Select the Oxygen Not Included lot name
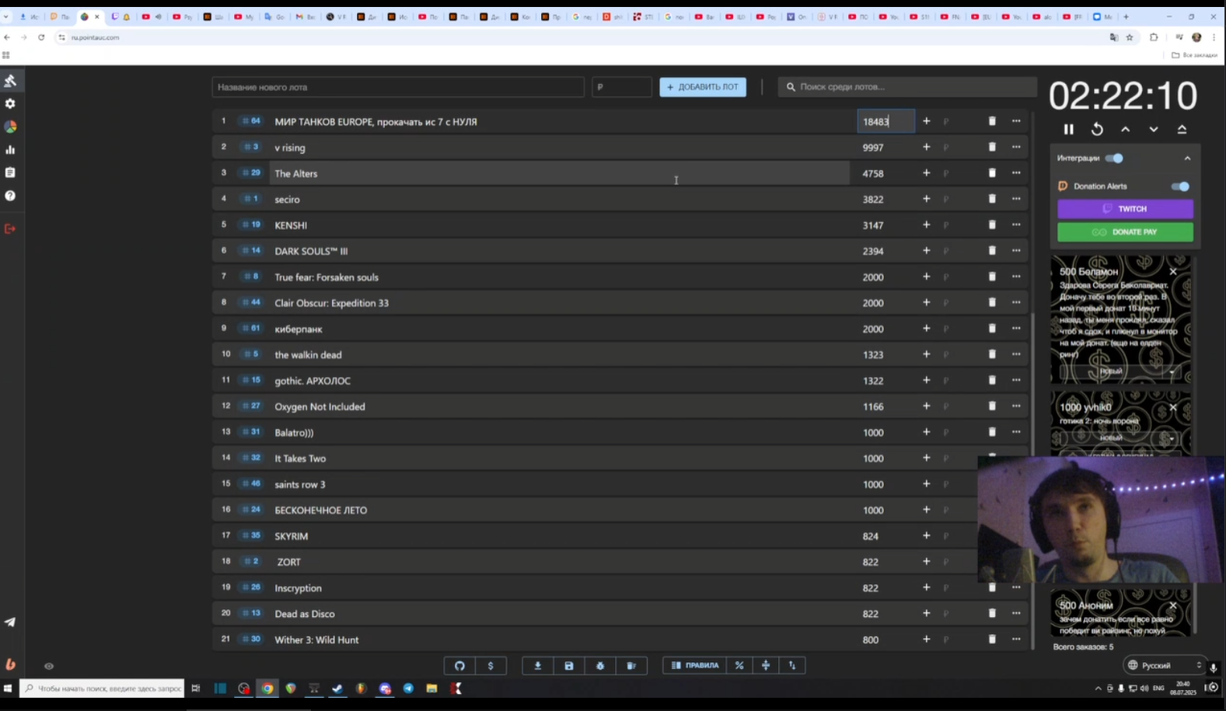The height and width of the screenshot is (711, 1226). [320, 406]
